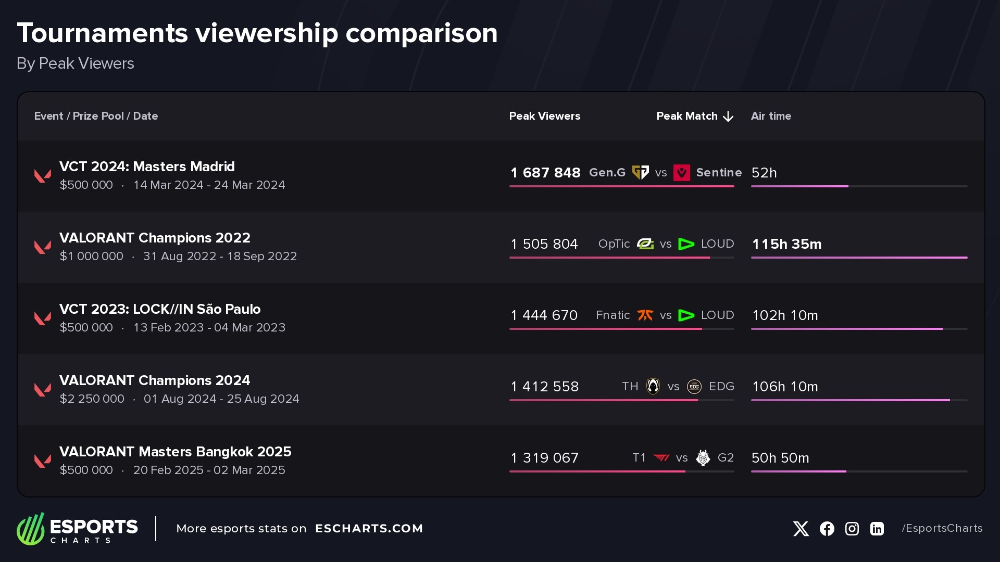The height and width of the screenshot is (562, 1000).
Task: Click the Gen.G team logo
Action: click(x=640, y=172)
